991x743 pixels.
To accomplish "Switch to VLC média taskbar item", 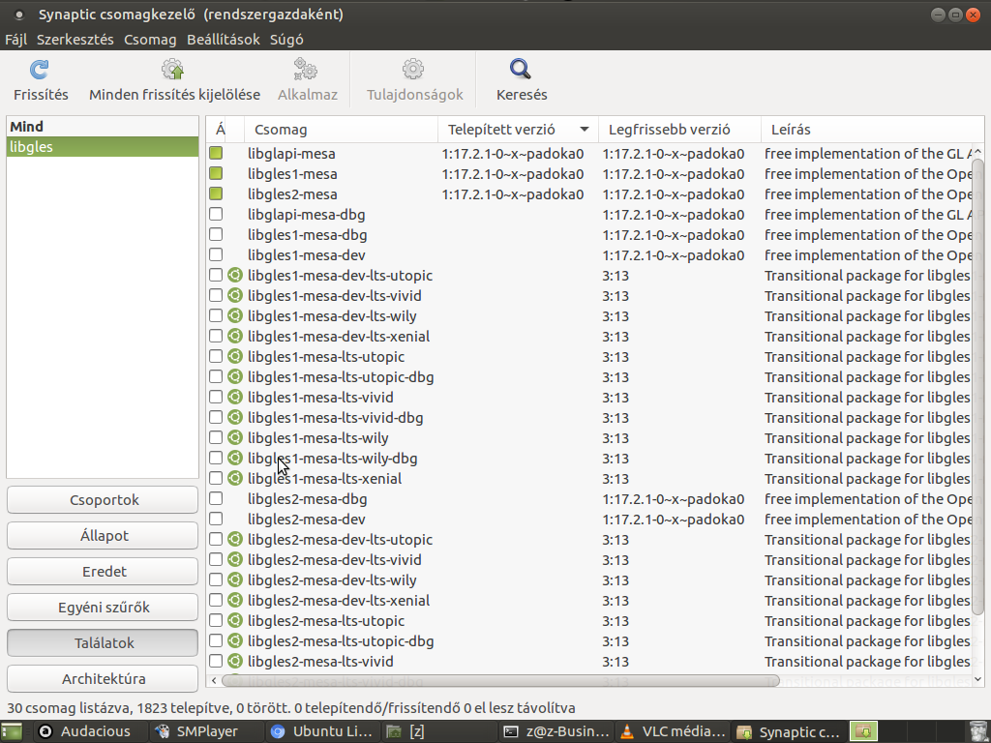I will coord(674,731).
